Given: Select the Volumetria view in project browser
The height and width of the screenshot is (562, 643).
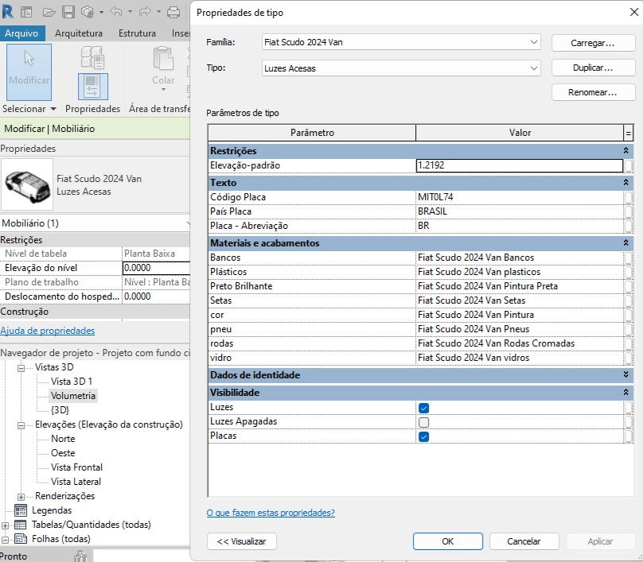Looking at the screenshot, I should pyautogui.click(x=73, y=396).
